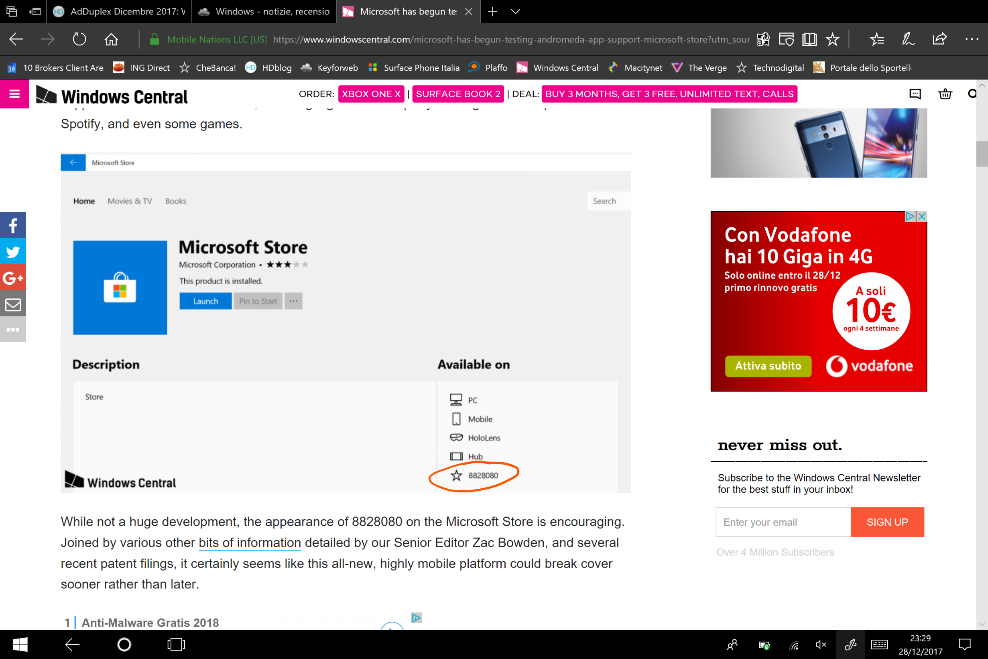Open the Windows Start menu

pos(20,644)
